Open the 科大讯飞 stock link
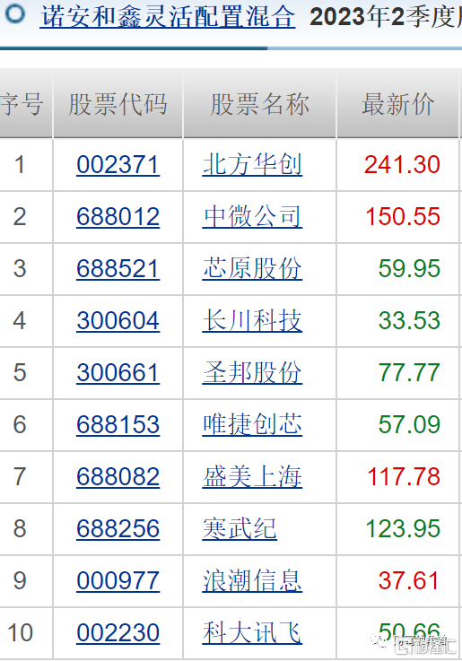 (x=252, y=633)
